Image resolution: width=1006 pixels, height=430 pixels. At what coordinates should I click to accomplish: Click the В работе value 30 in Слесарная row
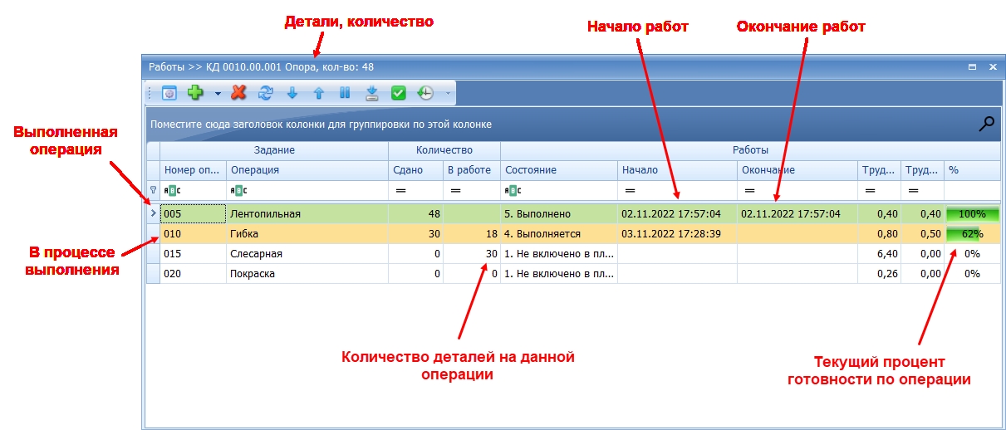point(472,254)
